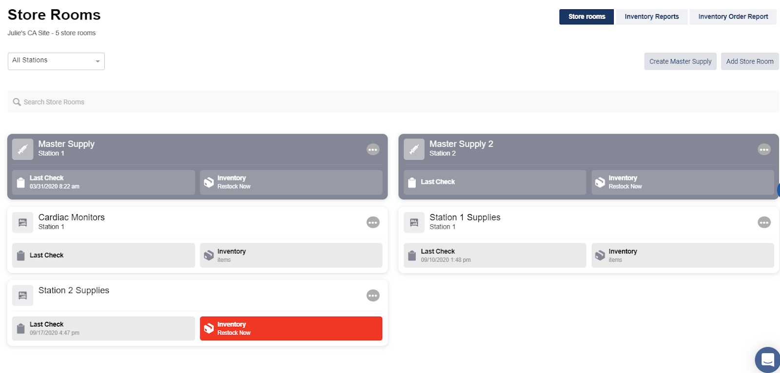Open Inventory items for Cardiac Monitors
Viewport: 780px width, 373px height.
pos(291,255)
